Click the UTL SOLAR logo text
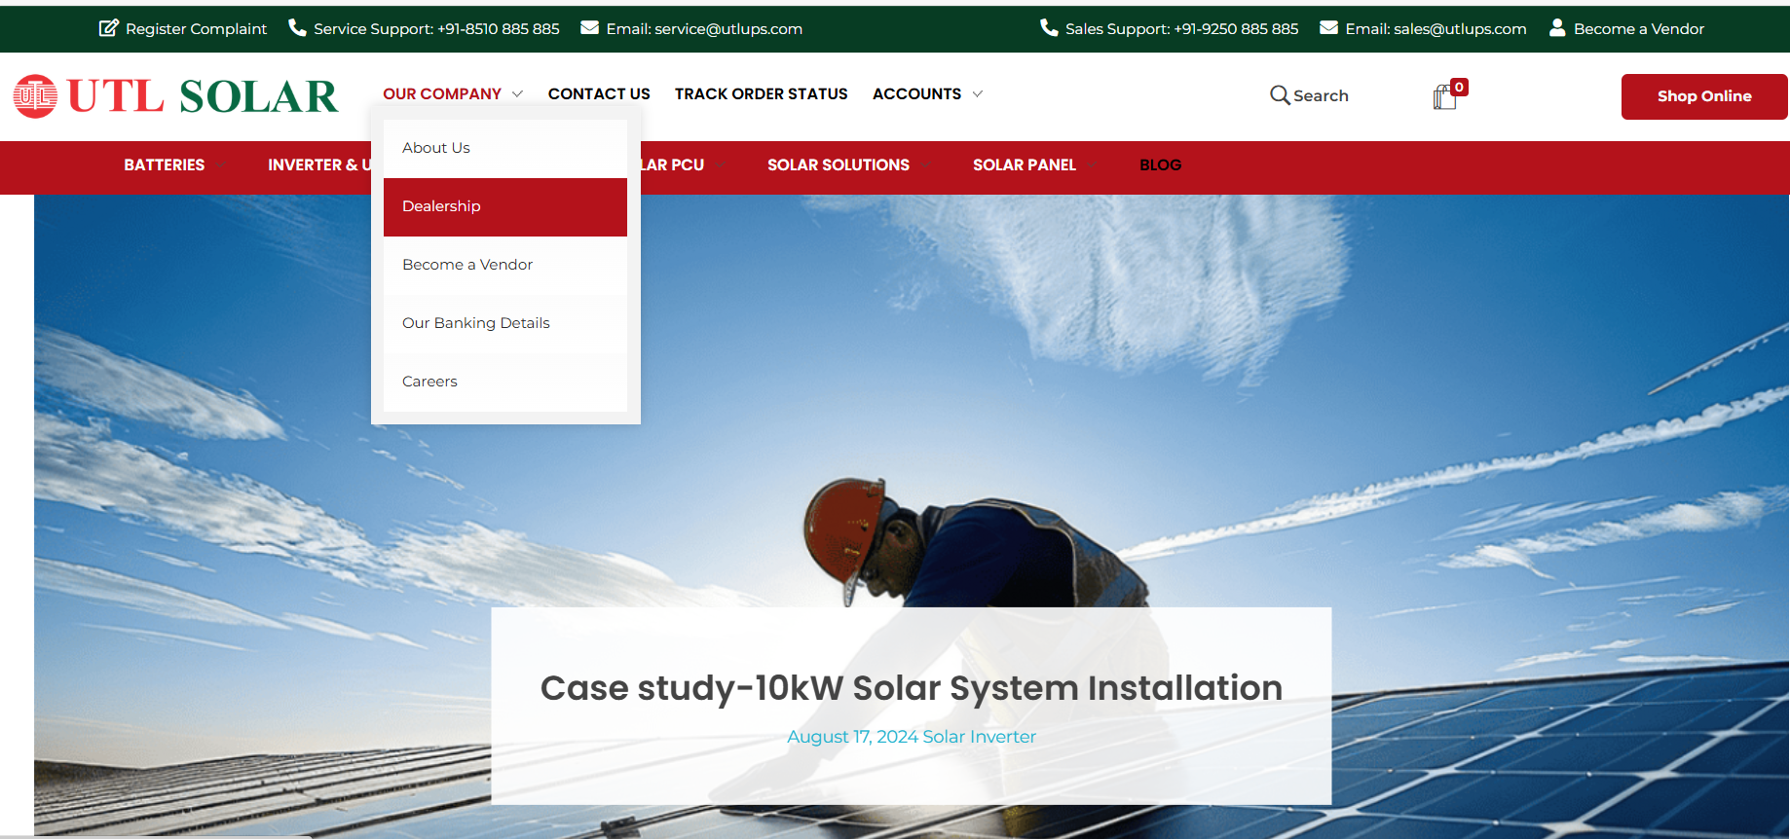The width and height of the screenshot is (1790, 839). pos(203,96)
